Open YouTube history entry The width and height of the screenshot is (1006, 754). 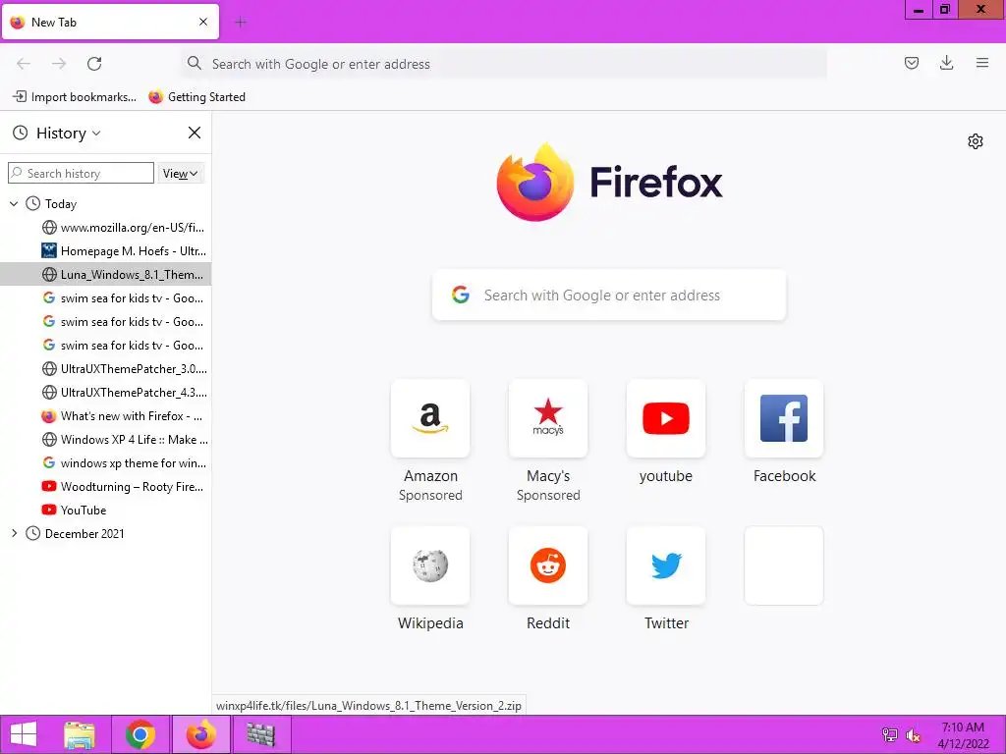(106, 511)
